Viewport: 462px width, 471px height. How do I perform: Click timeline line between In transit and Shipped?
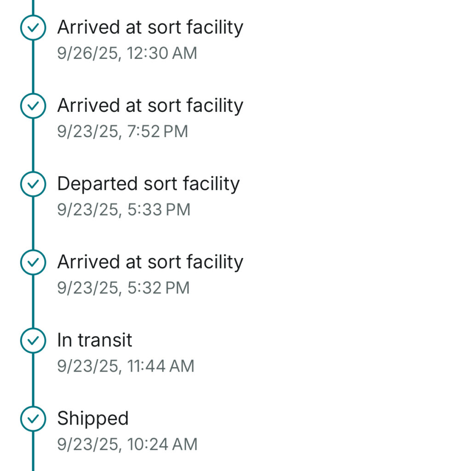33,380
